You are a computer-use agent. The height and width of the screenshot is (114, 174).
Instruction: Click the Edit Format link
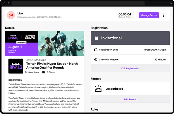(131, 99)
